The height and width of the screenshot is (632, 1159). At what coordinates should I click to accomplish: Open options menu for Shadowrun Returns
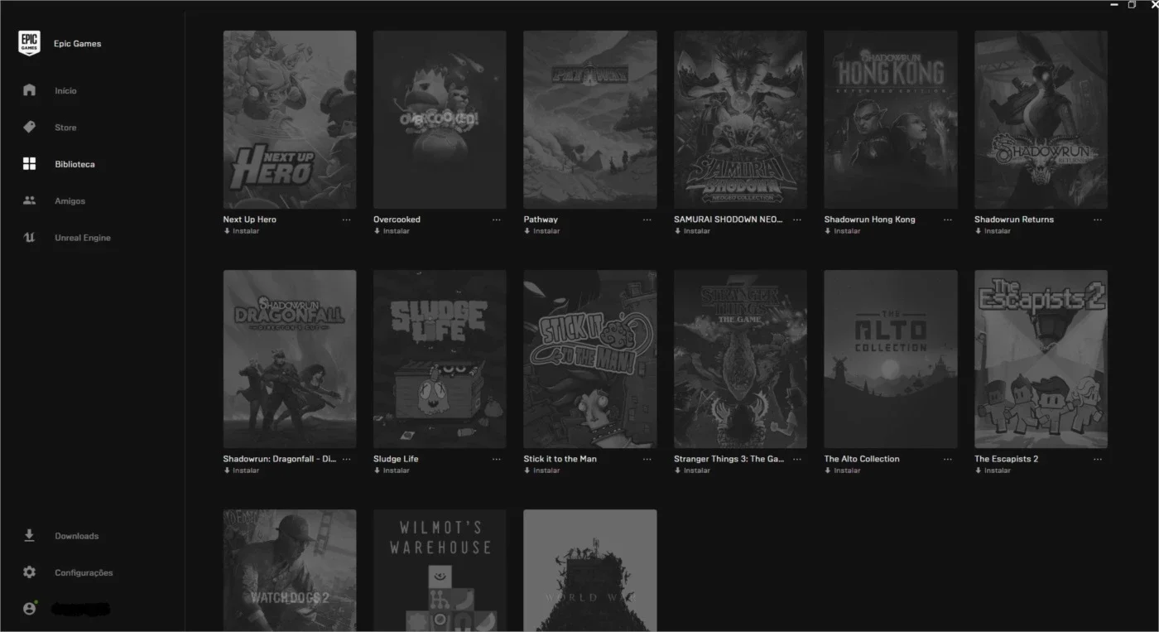click(x=1098, y=220)
